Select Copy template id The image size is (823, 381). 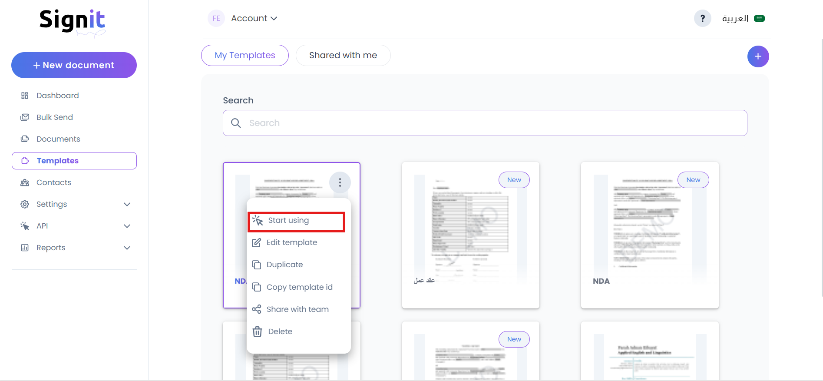(299, 287)
